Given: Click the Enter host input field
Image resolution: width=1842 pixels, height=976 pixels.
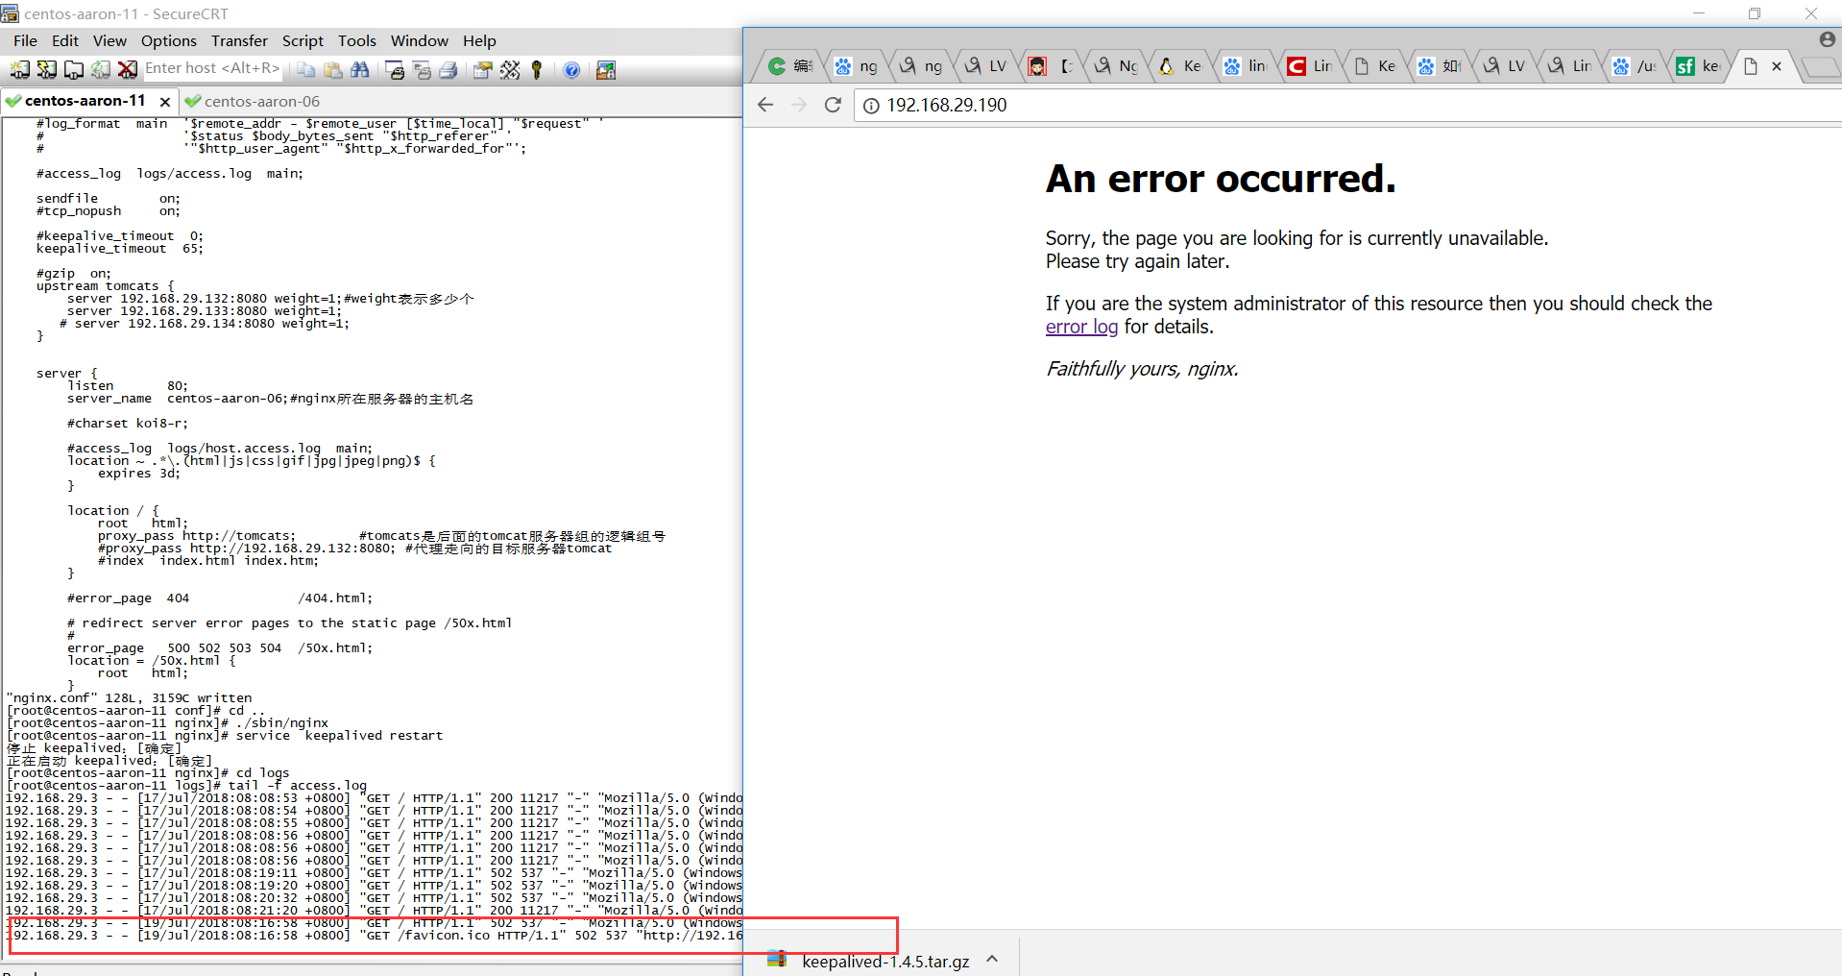Looking at the screenshot, I should 213,68.
